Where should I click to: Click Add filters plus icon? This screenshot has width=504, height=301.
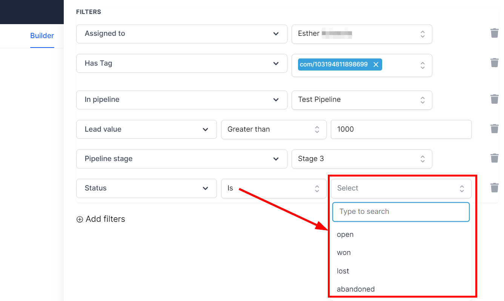(x=80, y=219)
